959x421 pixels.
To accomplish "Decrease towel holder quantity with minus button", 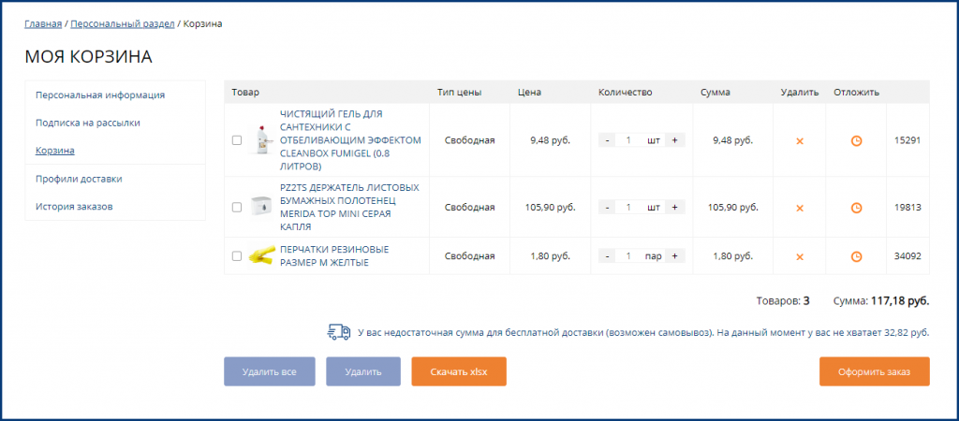I will [x=608, y=207].
